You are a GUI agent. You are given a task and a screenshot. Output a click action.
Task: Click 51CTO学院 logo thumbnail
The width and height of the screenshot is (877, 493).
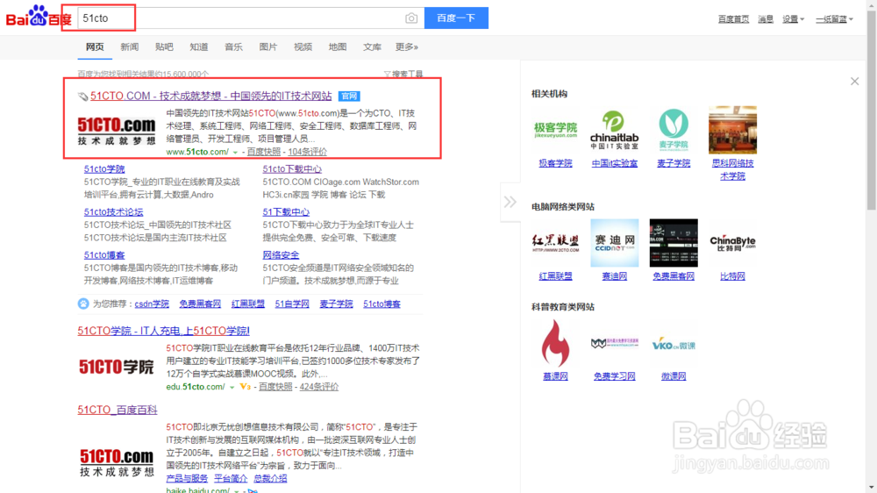[117, 367]
